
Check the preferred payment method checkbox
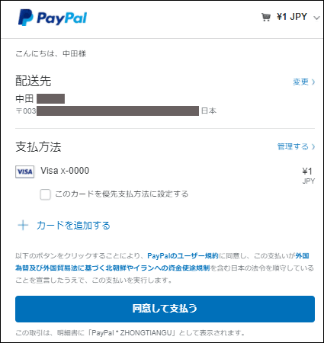pos(45,194)
